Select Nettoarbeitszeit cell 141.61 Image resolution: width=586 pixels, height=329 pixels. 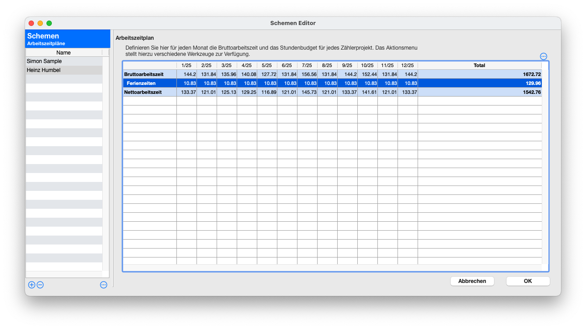coord(368,92)
